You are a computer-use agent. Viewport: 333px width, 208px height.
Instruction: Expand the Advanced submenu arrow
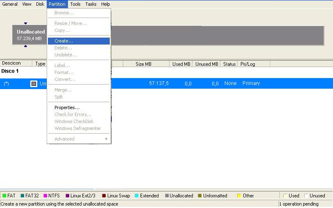point(106,139)
